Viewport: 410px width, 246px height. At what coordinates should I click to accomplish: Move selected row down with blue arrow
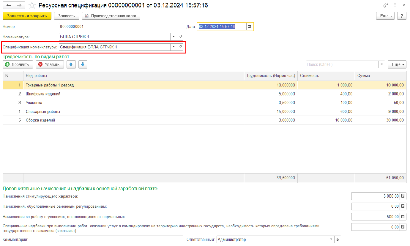point(83,64)
